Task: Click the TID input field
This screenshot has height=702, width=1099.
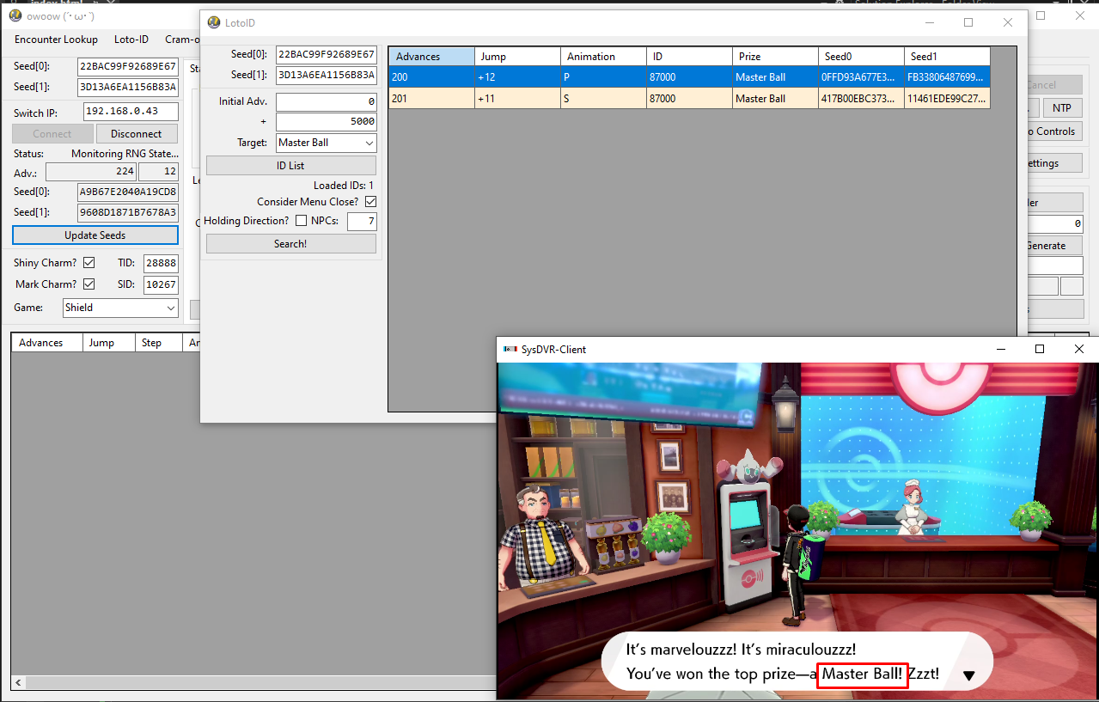Action: [x=161, y=263]
